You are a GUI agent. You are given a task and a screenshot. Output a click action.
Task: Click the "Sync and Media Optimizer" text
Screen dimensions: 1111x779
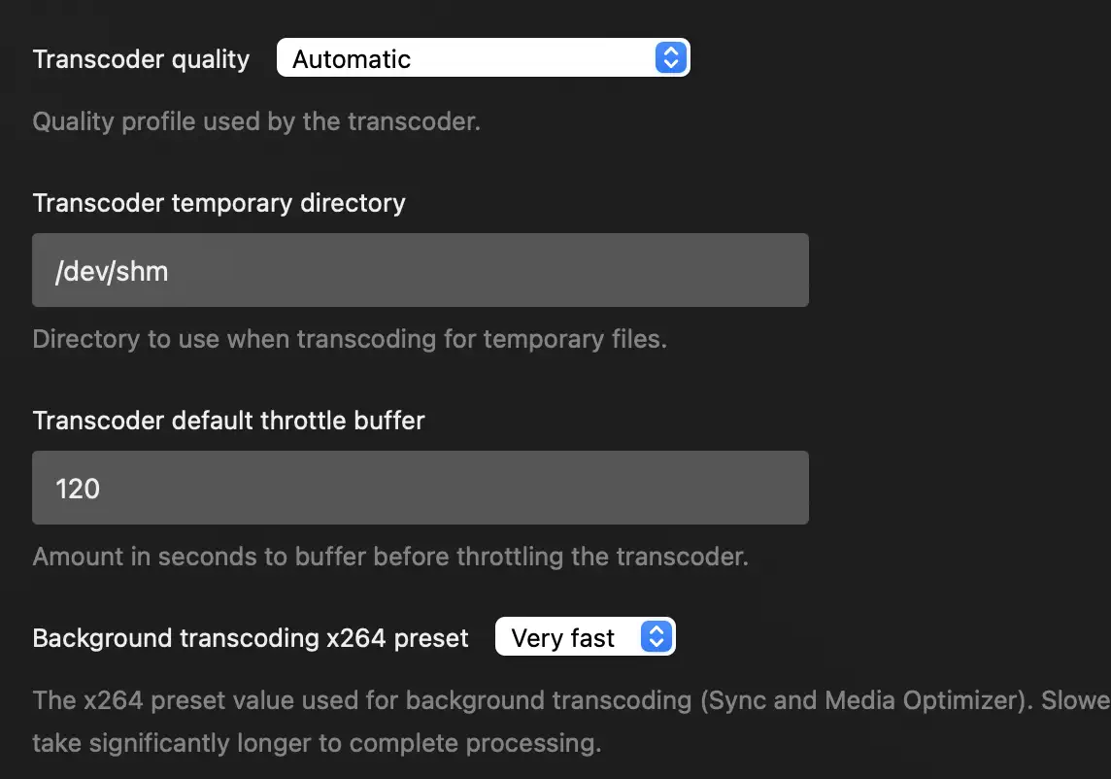[865, 700]
